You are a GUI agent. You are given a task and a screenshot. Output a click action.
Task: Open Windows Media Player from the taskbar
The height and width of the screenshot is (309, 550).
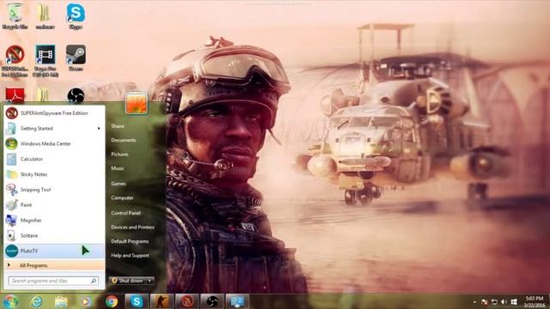86,301
